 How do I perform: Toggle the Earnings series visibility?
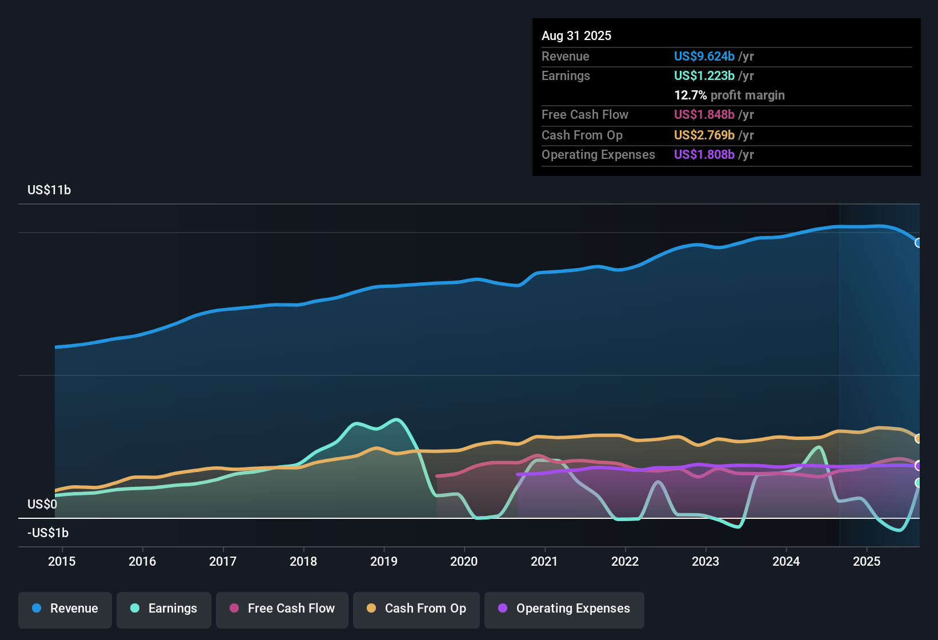[164, 609]
